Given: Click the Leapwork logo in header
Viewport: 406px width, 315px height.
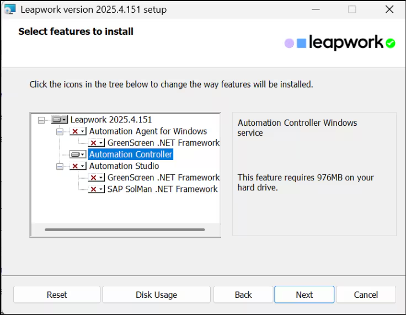Looking at the screenshot, I should 340,43.
